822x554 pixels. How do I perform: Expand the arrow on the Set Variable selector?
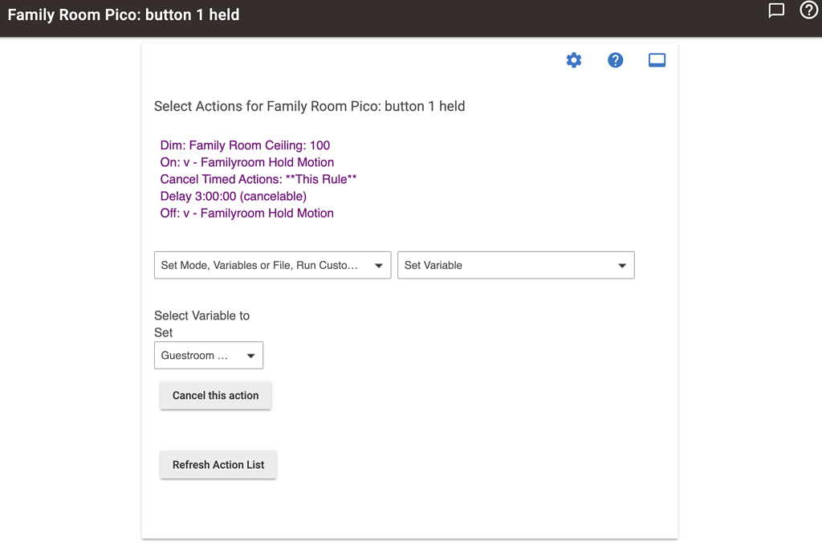[621, 265]
